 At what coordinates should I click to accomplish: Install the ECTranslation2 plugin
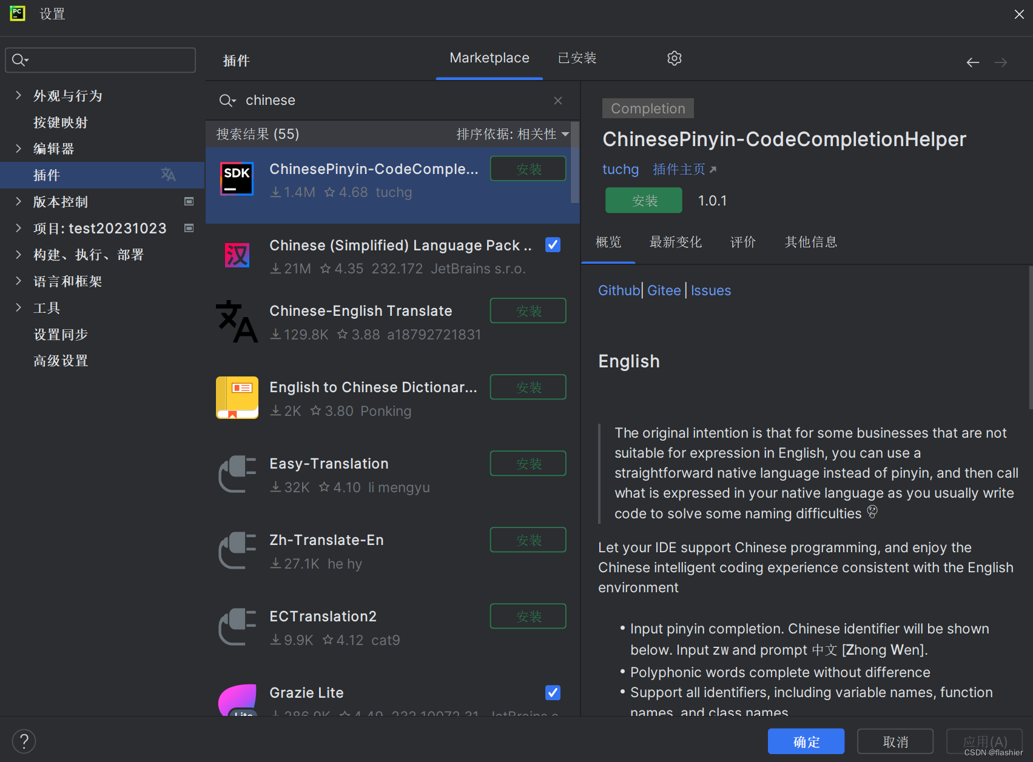528,617
